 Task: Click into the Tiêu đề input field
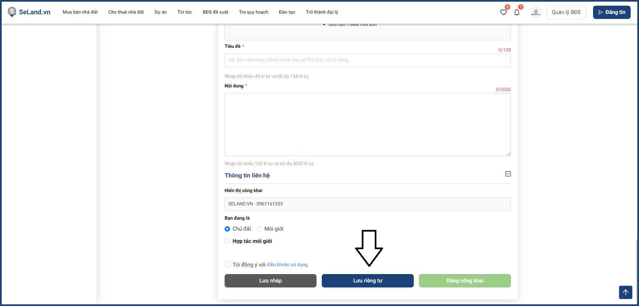click(367, 60)
